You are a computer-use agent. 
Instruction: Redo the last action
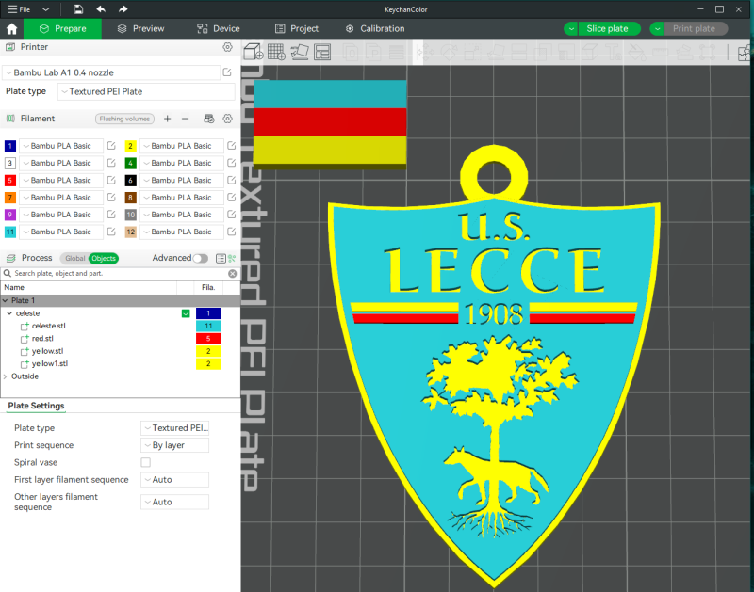[123, 9]
